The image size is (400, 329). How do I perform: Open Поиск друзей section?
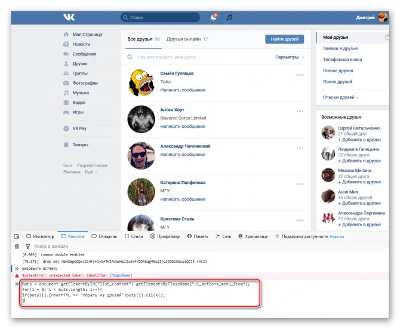point(337,82)
